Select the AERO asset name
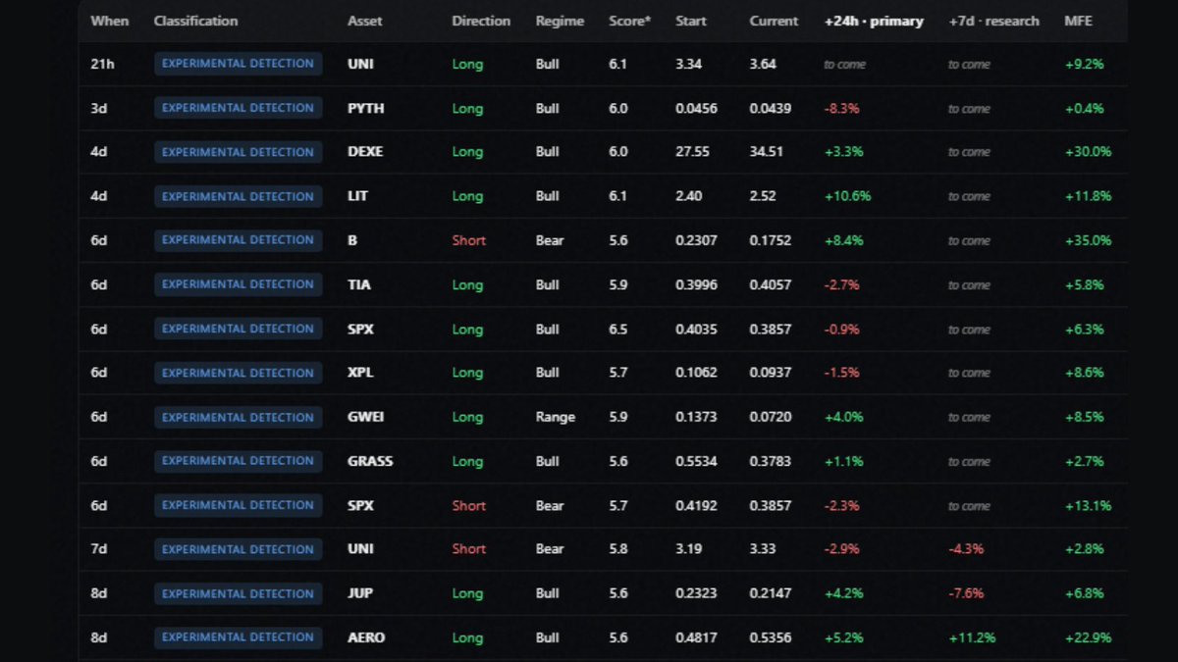The height and width of the screenshot is (662, 1178). 366,637
